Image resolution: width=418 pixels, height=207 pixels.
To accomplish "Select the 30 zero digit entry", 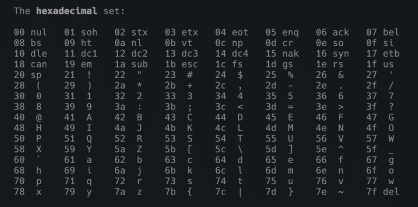I will 28,96.
